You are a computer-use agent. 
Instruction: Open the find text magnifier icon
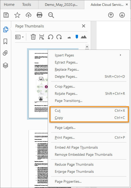click(51, 15)
